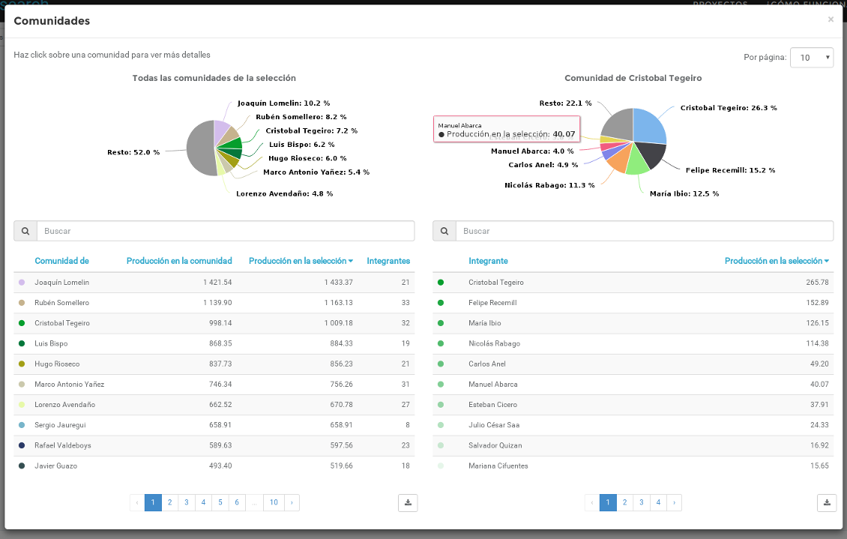
Task: Click the search icon of the right search box
Action: click(x=444, y=231)
